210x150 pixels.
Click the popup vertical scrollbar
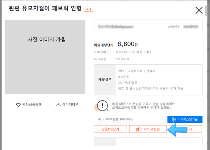(x=206, y=11)
